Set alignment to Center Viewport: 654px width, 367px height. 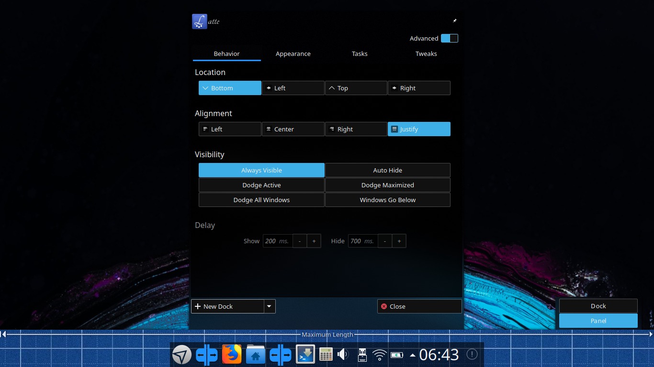293,129
